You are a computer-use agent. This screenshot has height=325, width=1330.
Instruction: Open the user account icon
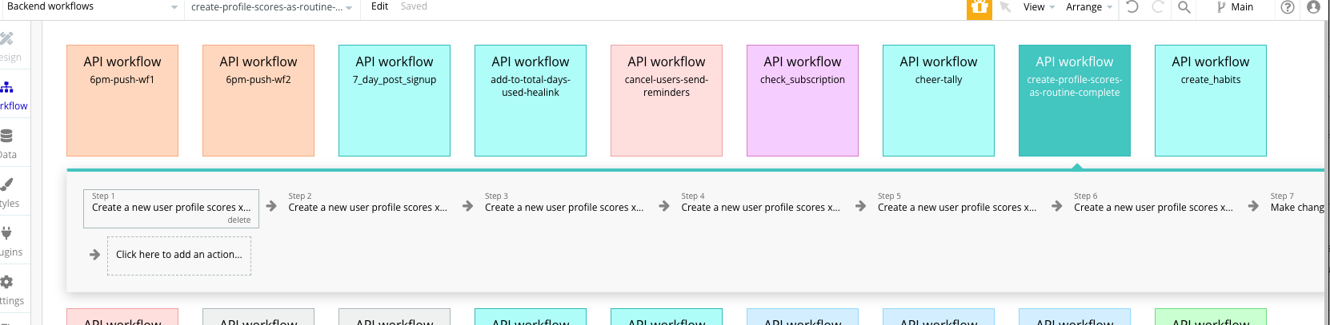pyautogui.click(x=1313, y=7)
